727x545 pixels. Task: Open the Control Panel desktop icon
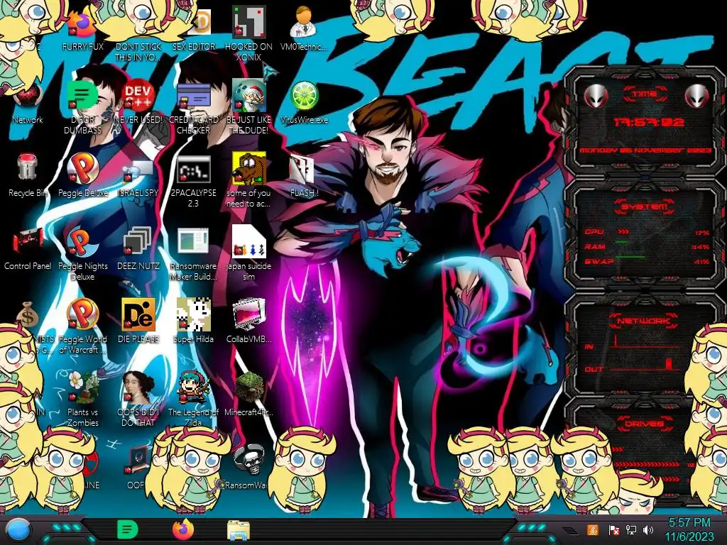28,242
